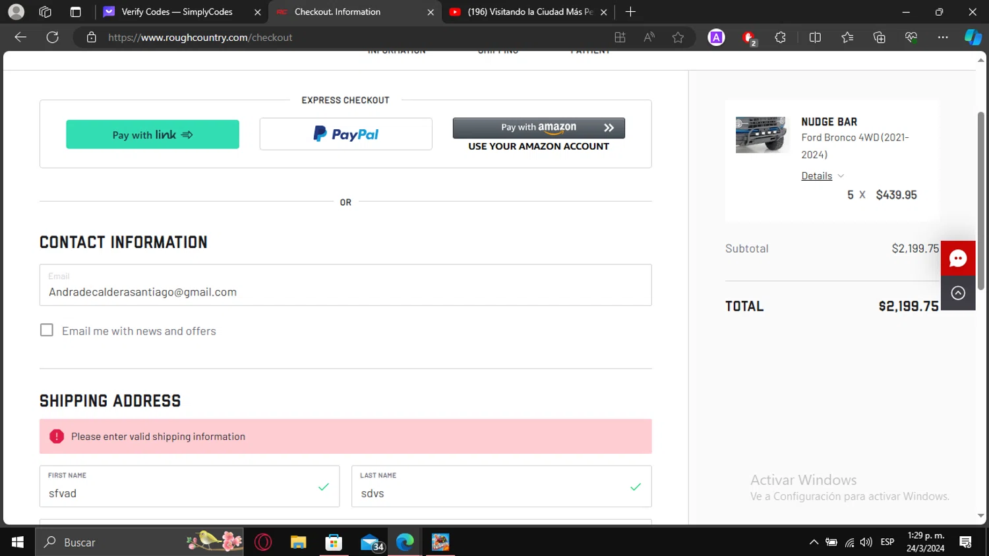Click the Nudge Bar product thumbnail
The height and width of the screenshot is (556, 989).
pos(761,135)
